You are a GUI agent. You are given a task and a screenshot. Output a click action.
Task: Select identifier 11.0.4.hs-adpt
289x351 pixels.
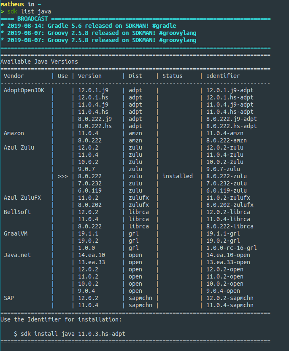230,112
